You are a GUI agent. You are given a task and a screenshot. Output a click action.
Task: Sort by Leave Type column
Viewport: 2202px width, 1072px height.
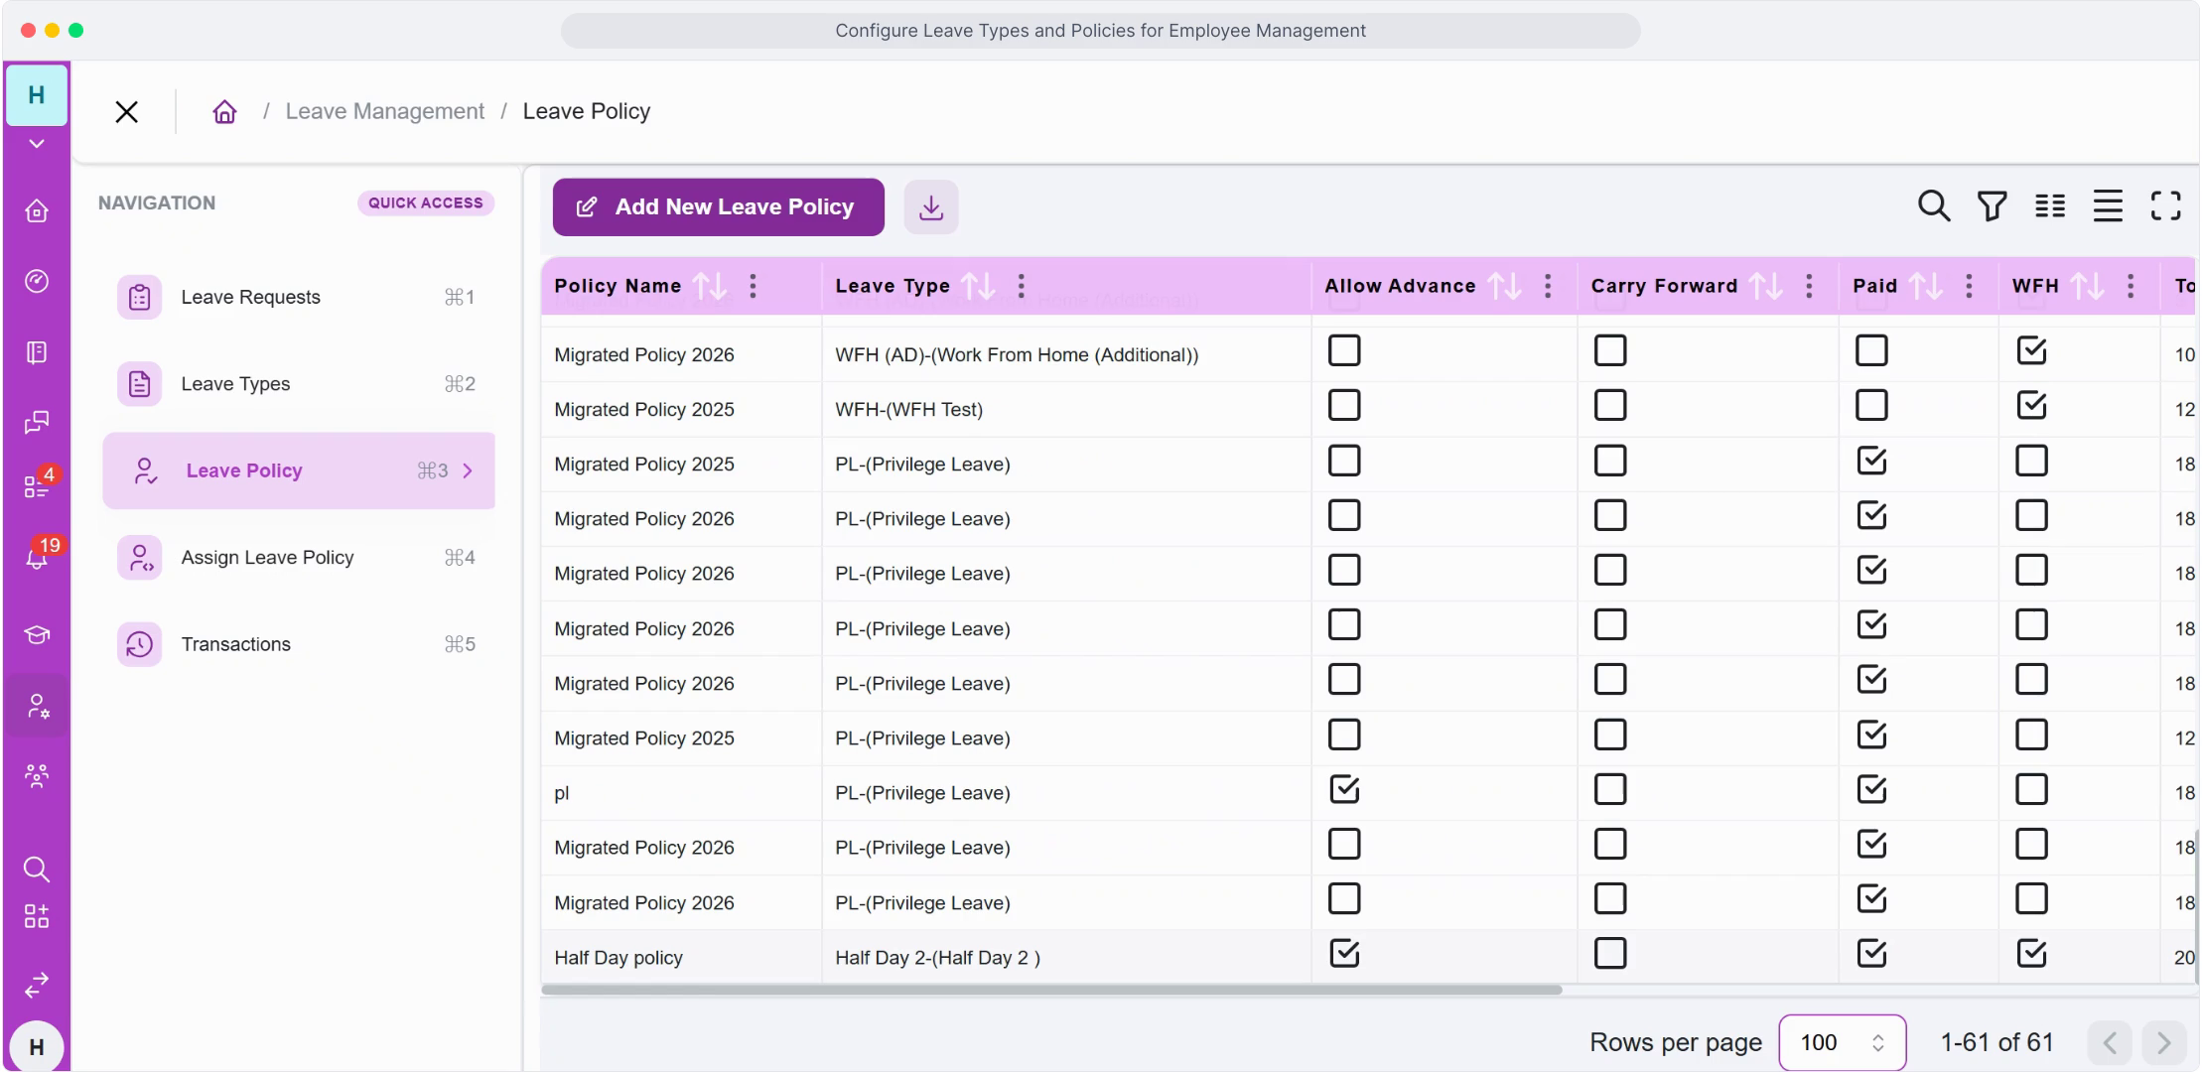[x=979, y=286]
